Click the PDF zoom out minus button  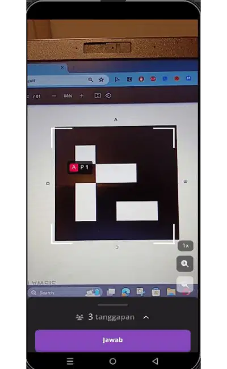click(54, 96)
